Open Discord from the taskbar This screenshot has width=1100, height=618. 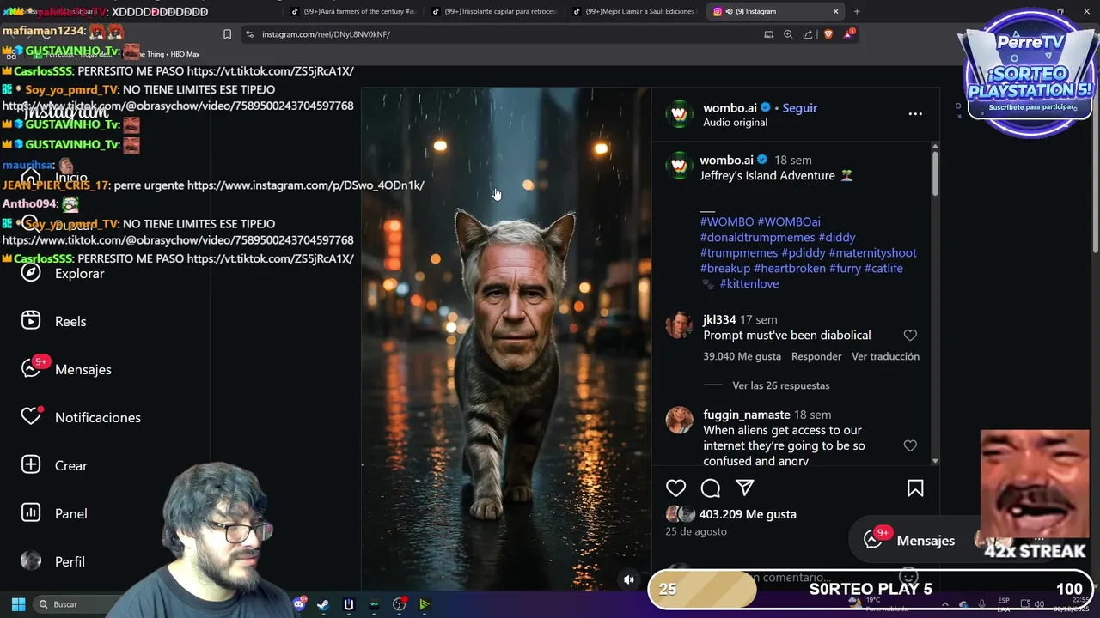pyautogui.click(x=299, y=604)
